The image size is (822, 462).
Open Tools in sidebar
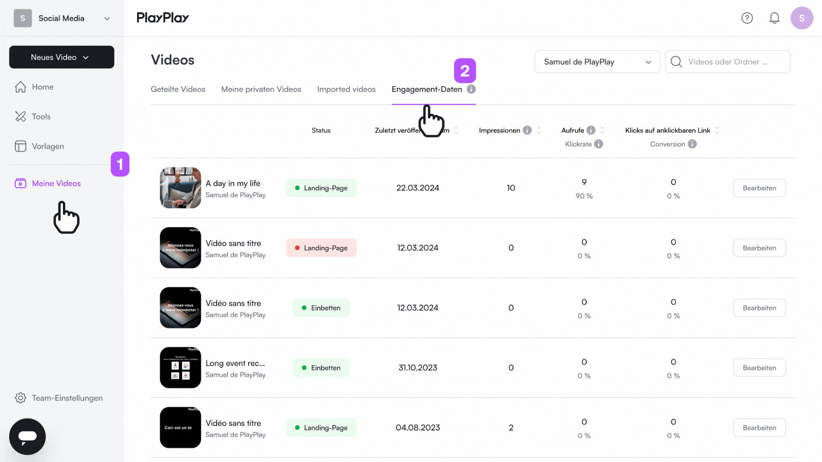click(x=41, y=116)
